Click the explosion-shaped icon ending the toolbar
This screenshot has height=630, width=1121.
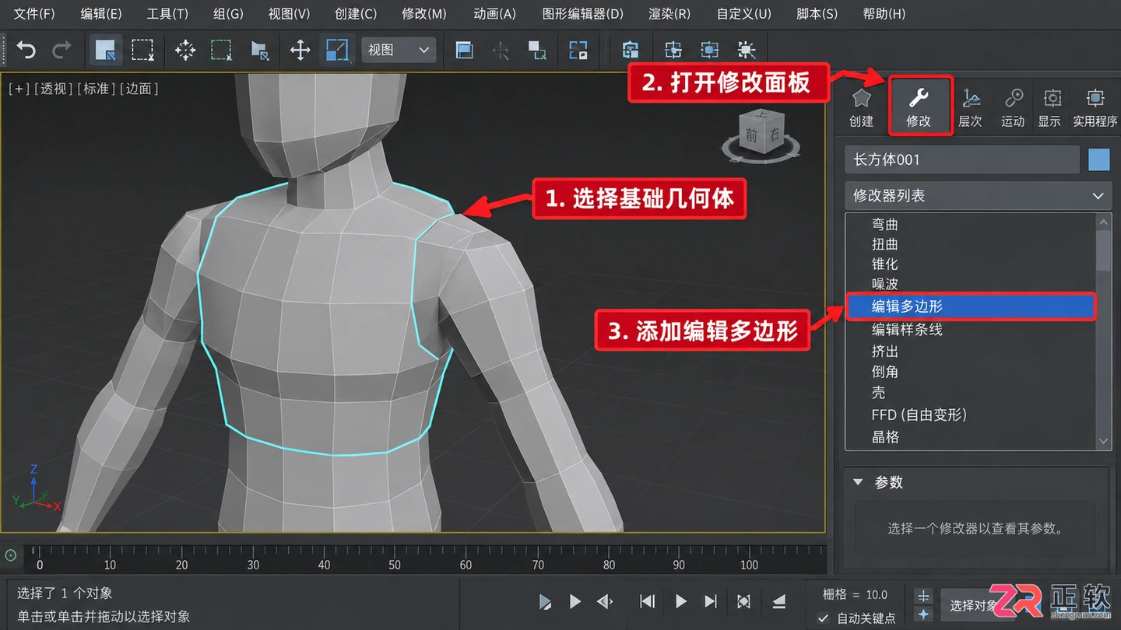coord(747,51)
